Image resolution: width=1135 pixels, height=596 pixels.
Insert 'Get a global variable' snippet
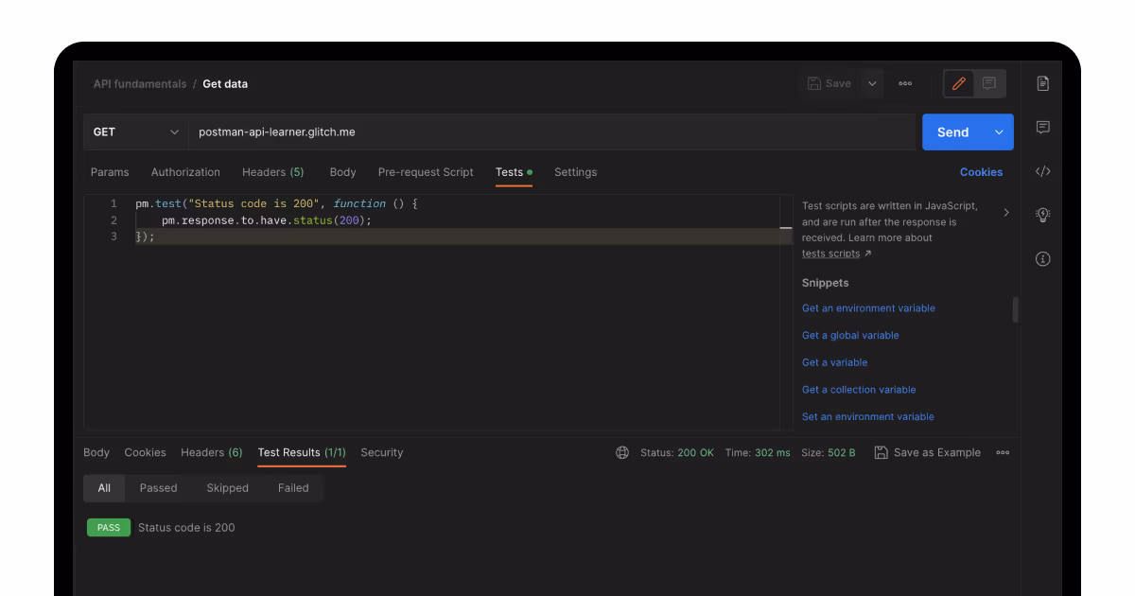point(850,335)
